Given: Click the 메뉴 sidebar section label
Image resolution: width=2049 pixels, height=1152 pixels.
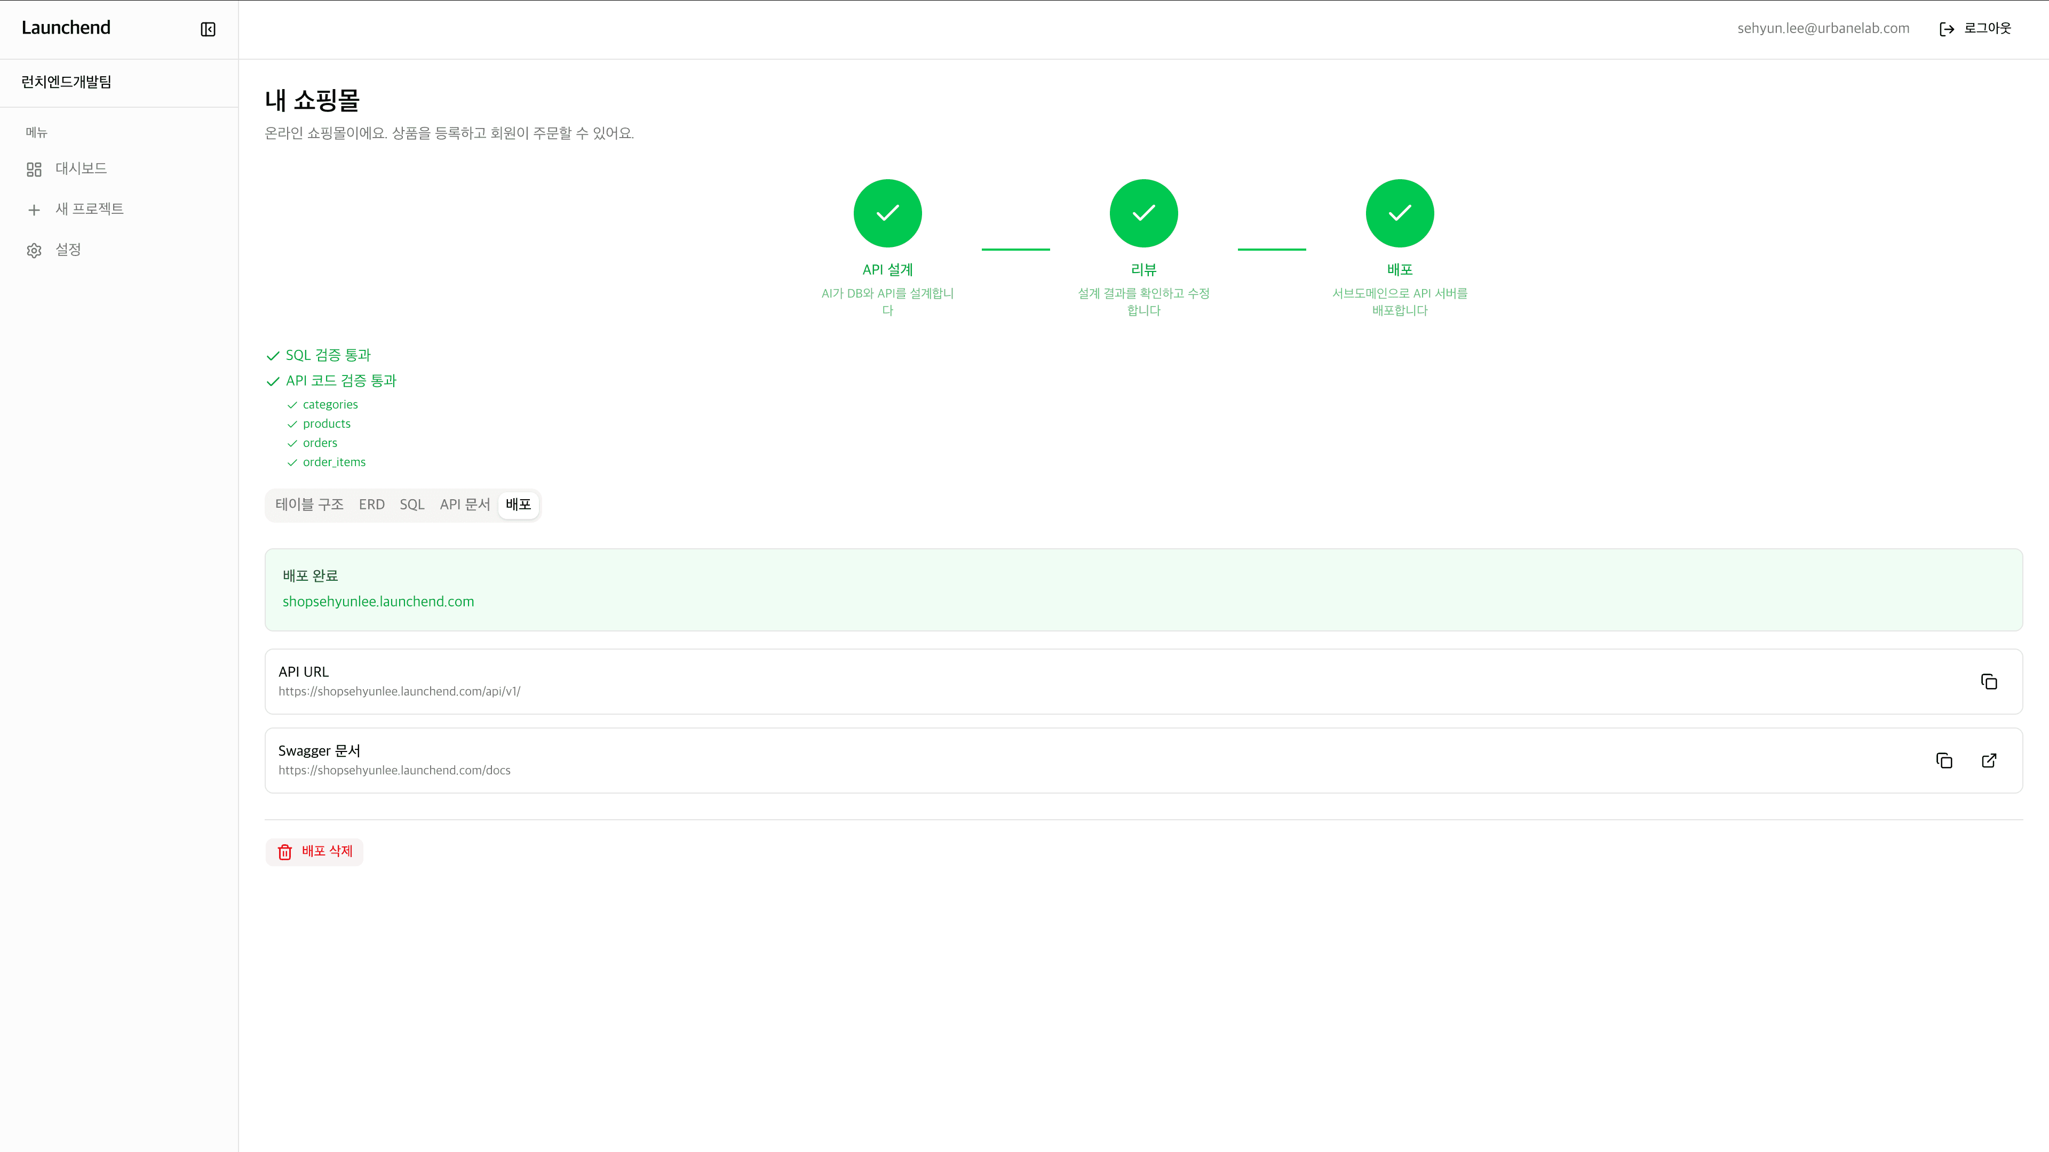Looking at the screenshot, I should pyautogui.click(x=37, y=132).
